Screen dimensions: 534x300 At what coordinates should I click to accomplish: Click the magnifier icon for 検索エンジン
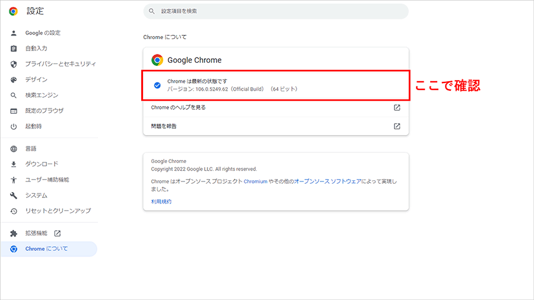(x=14, y=95)
